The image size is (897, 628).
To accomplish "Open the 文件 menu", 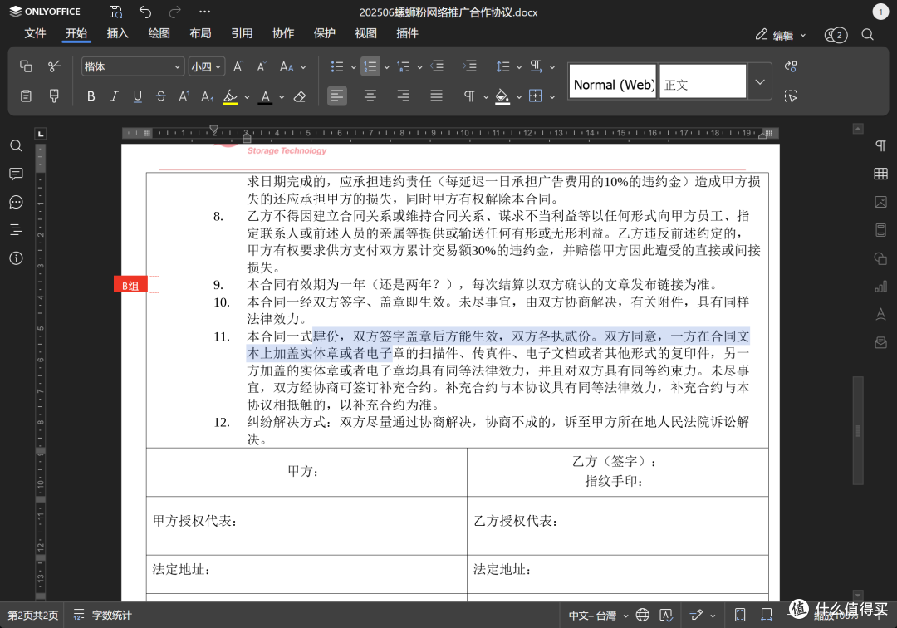I will pyautogui.click(x=35, y=34).
